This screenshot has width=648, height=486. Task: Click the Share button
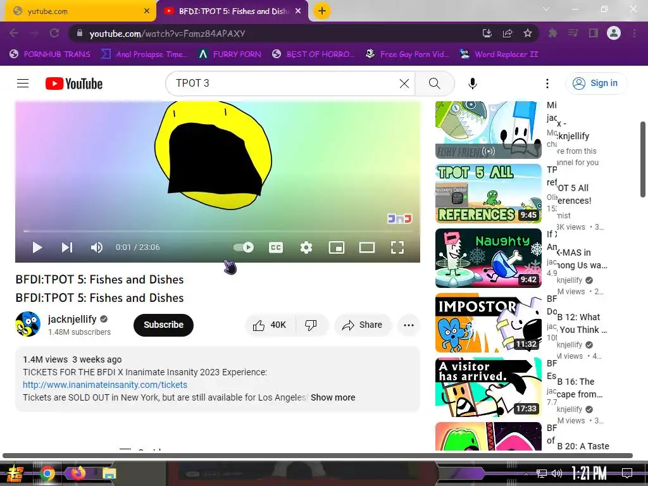pos(363,325)
